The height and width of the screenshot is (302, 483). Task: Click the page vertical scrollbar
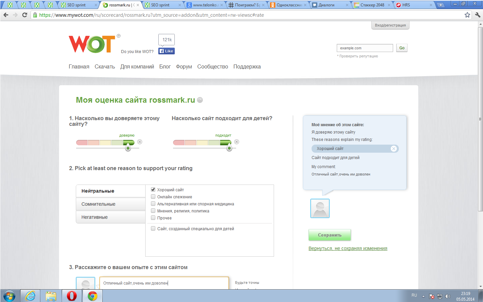[x=480, y=119]
